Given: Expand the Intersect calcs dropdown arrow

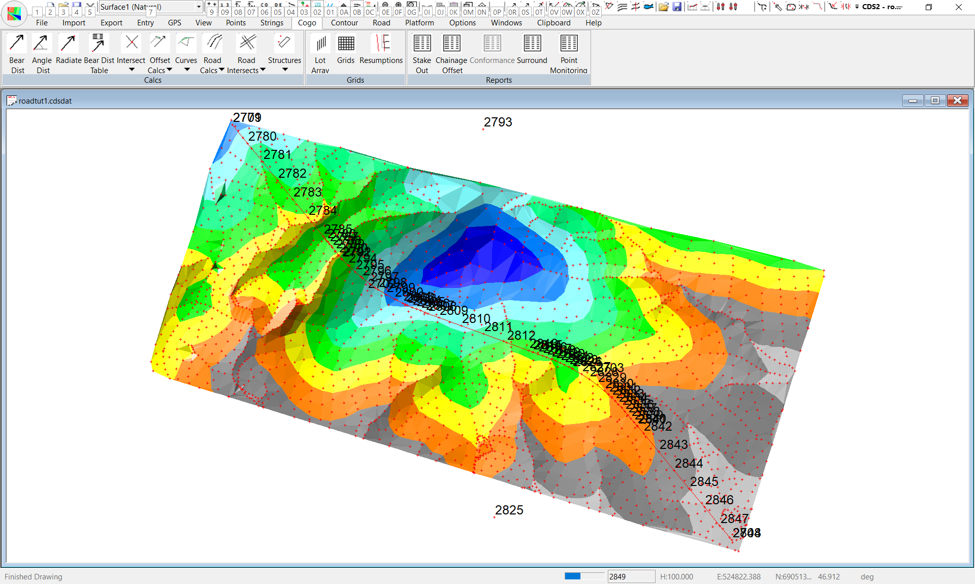Looking at the screenshot, I should coord(132,70).
